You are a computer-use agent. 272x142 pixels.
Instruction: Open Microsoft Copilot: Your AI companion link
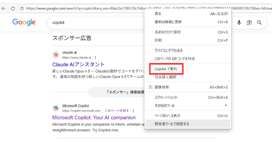pyautogui.click(x=94, y=118)
